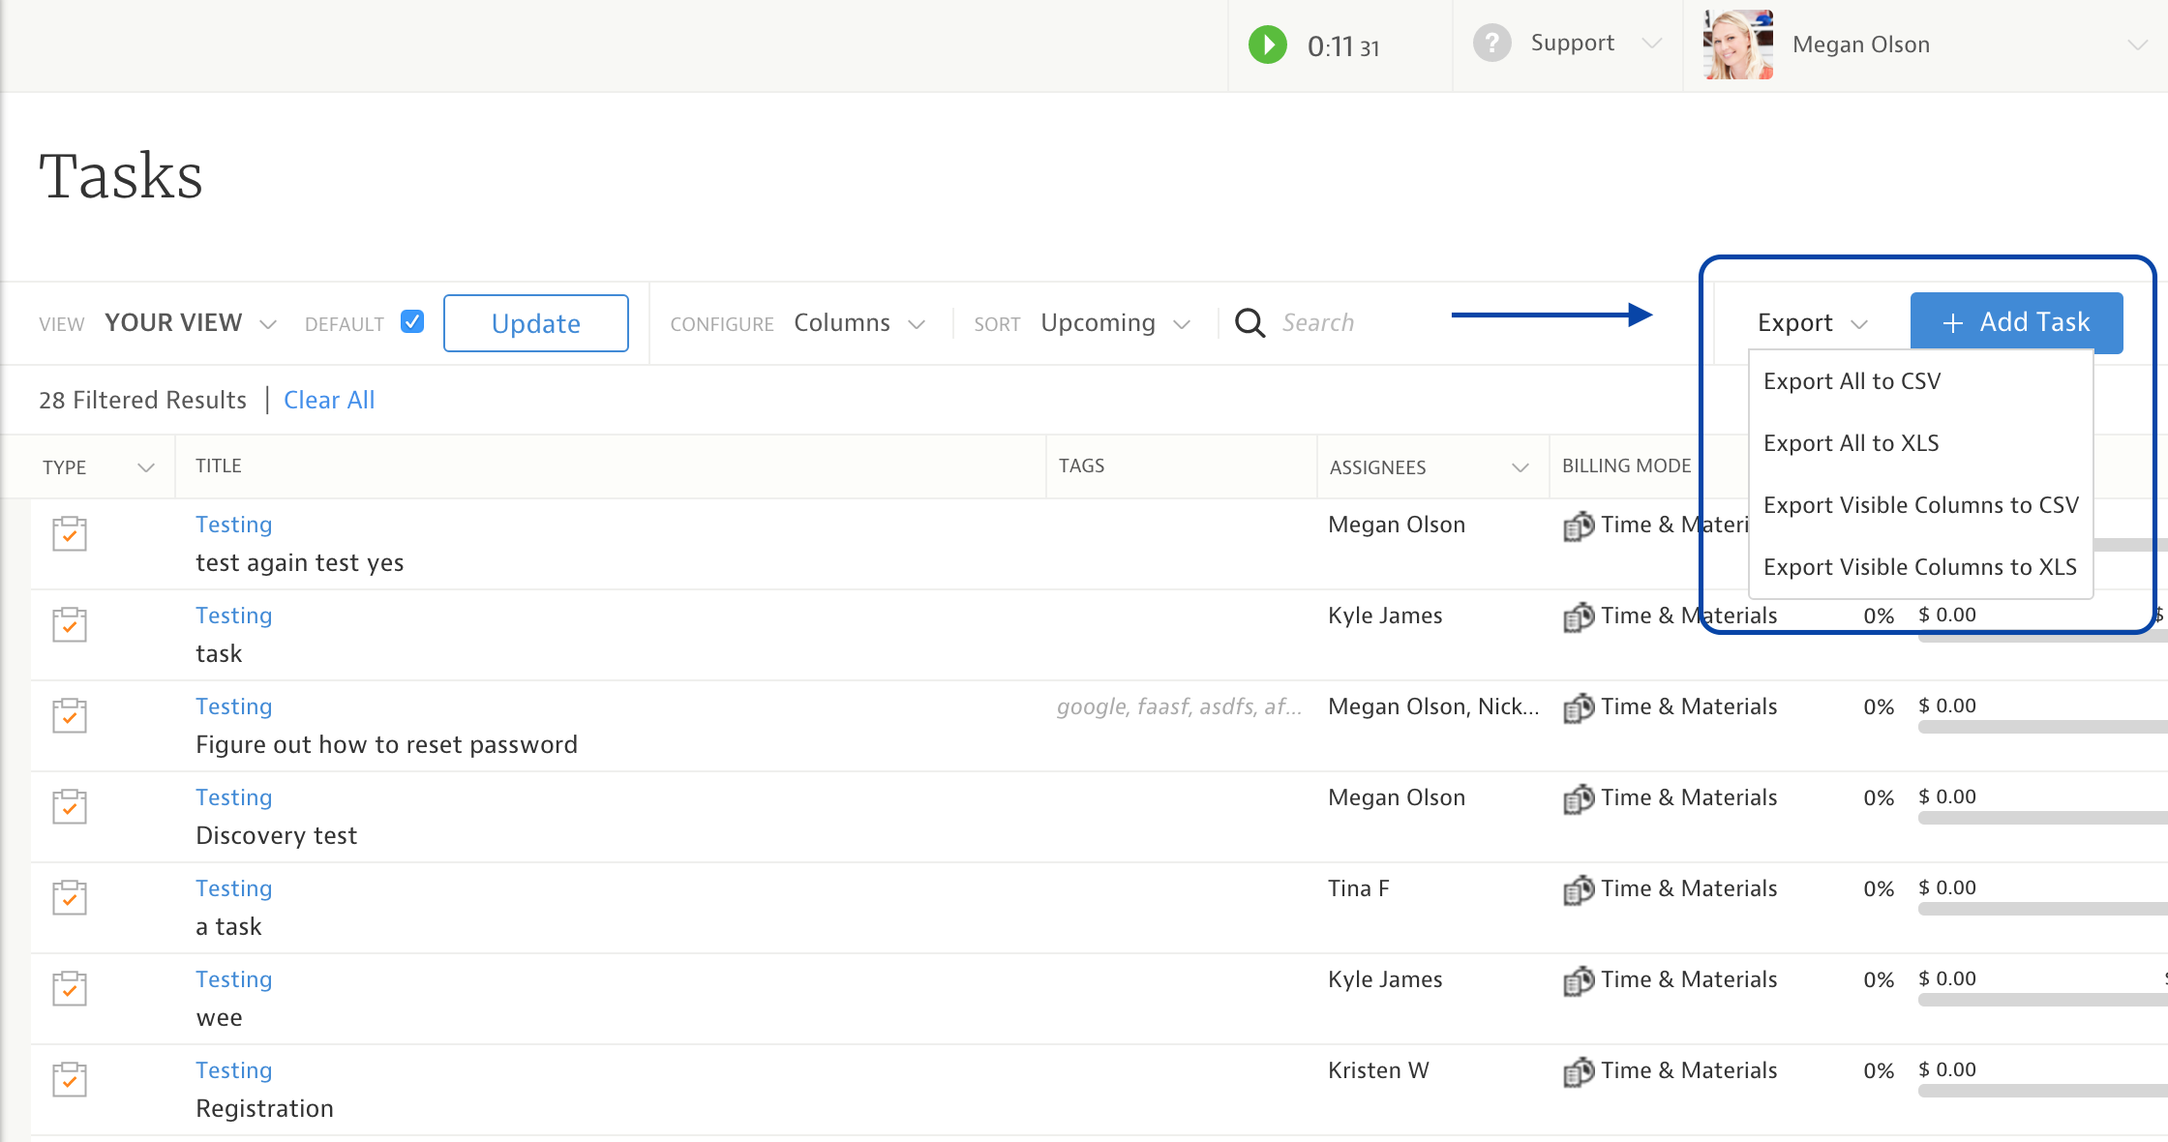Click the Clear All link

(x=328, y=401)
